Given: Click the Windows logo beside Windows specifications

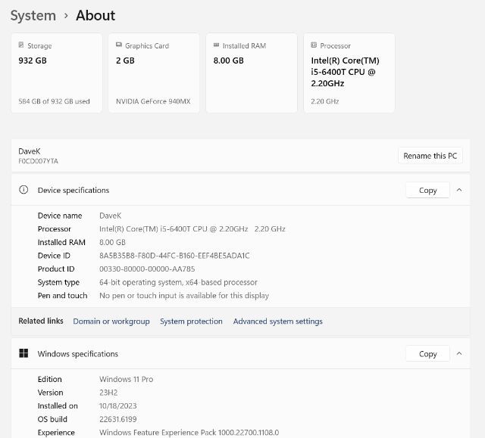Looking at the screenshot, I should pos(23,353).
